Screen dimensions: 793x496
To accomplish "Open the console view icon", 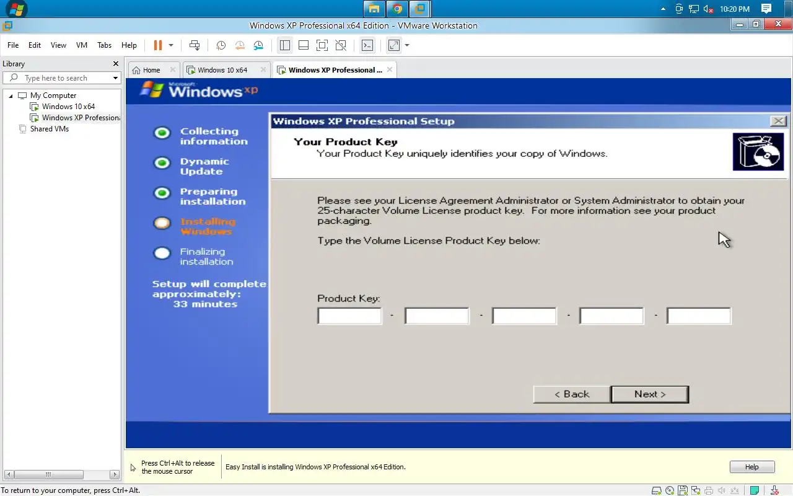I will click(x=367, y=45).
